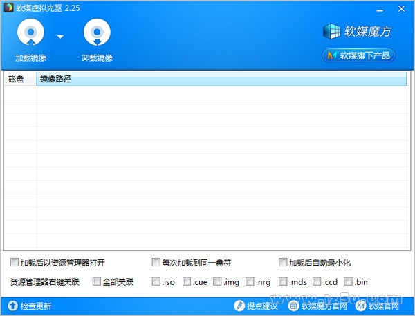This screenshot has height=316, width=415.
Task: Tick the .nrg file association checkbox
Action: pyautogui.click(x=249, y=281)
